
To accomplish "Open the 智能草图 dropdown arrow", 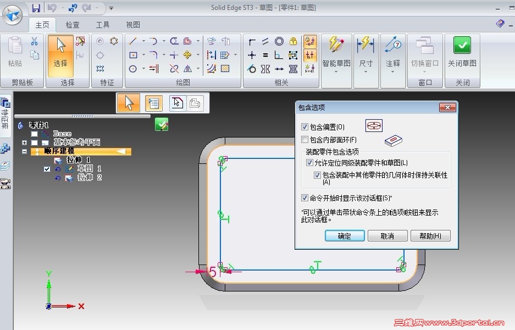I will [x=336, y=71].
